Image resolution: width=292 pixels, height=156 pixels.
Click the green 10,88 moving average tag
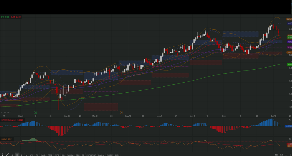tap(289, 64)
